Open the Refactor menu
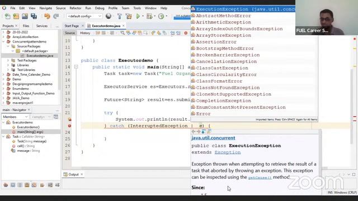 [x=76, y=8]
